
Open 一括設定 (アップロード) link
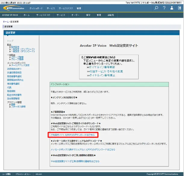point(23,49)
